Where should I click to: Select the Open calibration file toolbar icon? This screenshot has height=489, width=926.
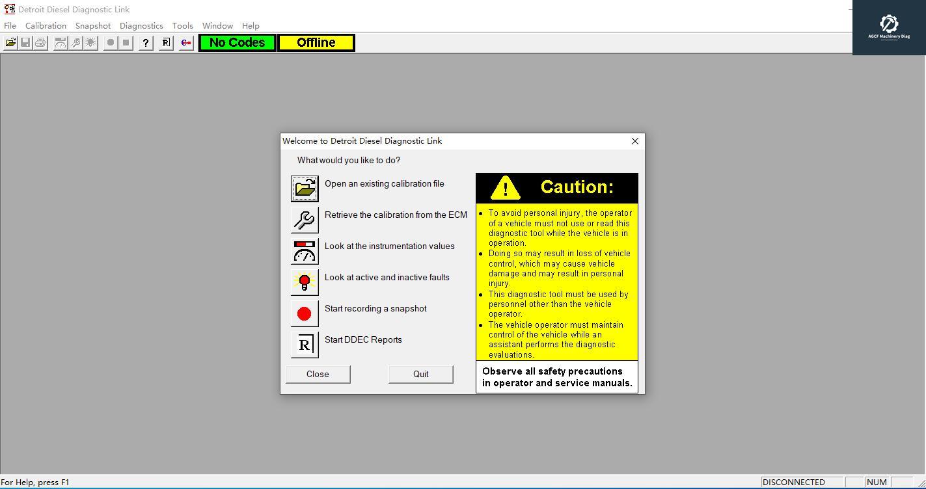(x=10, y=42)
